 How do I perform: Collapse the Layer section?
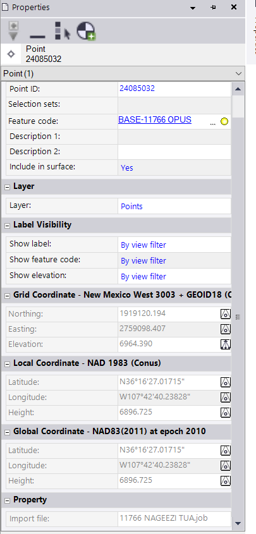[x=7, y=186]
